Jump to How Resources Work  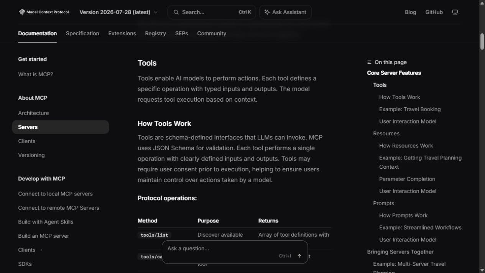click(406, 146)
